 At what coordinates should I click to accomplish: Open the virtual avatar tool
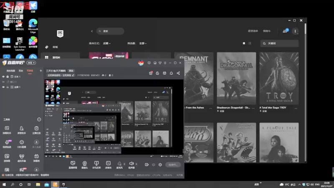click(22, 158)
